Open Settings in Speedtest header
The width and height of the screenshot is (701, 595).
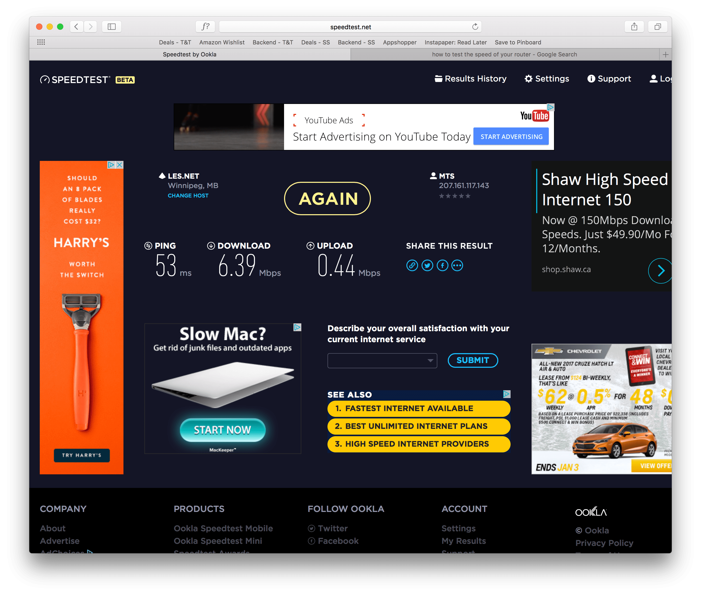pyautogui.click(x=547, y=79)
